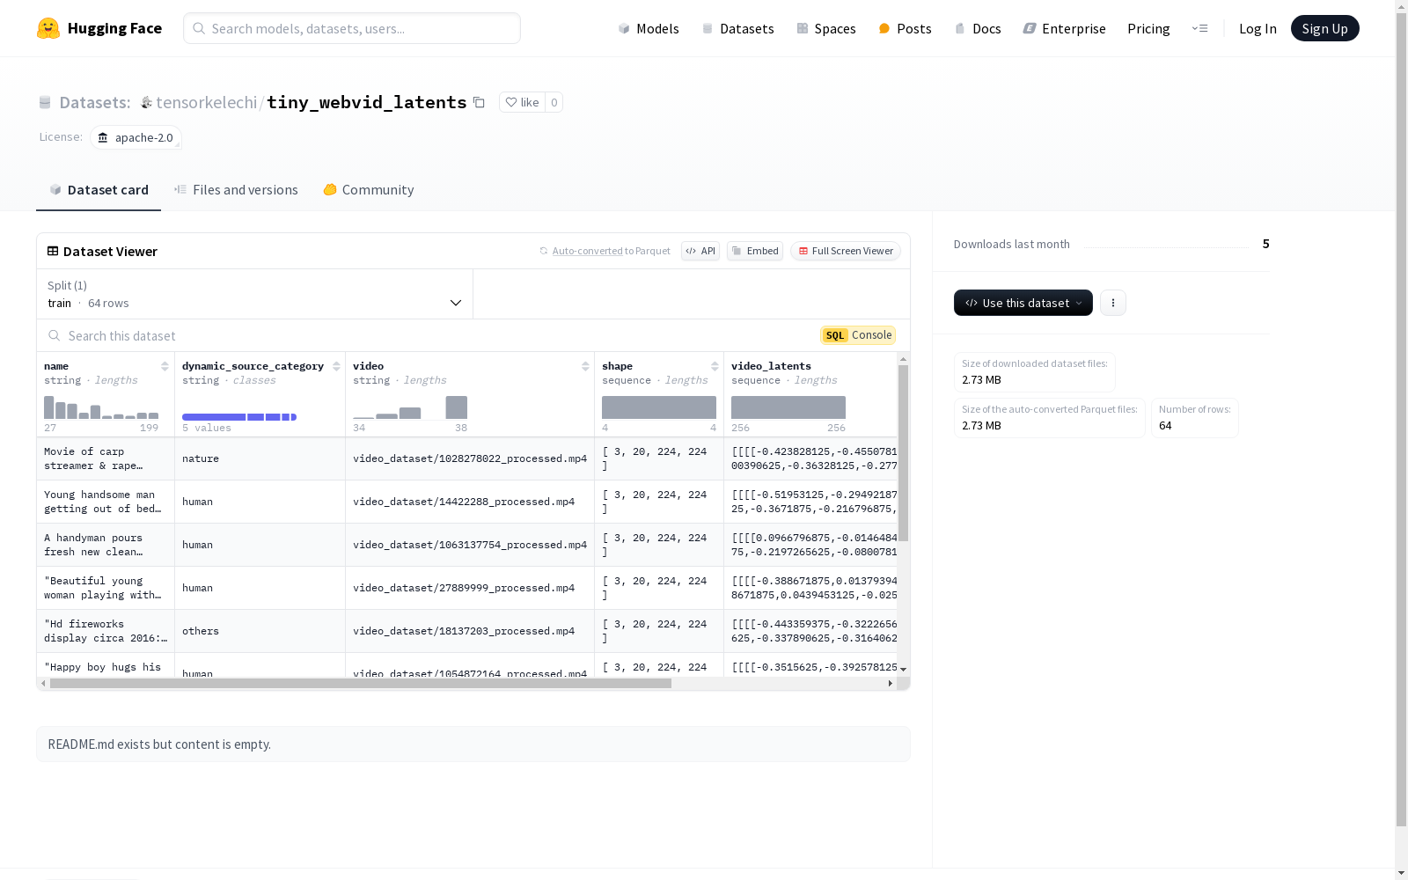Select the 'nature' category cell

point(260,458)
